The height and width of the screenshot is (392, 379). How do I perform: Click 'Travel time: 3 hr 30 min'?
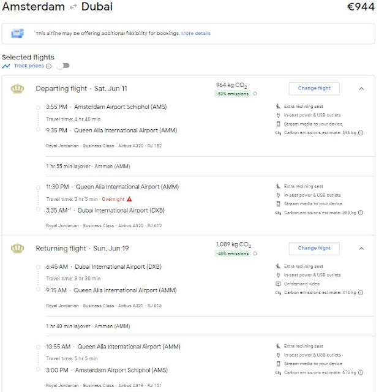73,279
